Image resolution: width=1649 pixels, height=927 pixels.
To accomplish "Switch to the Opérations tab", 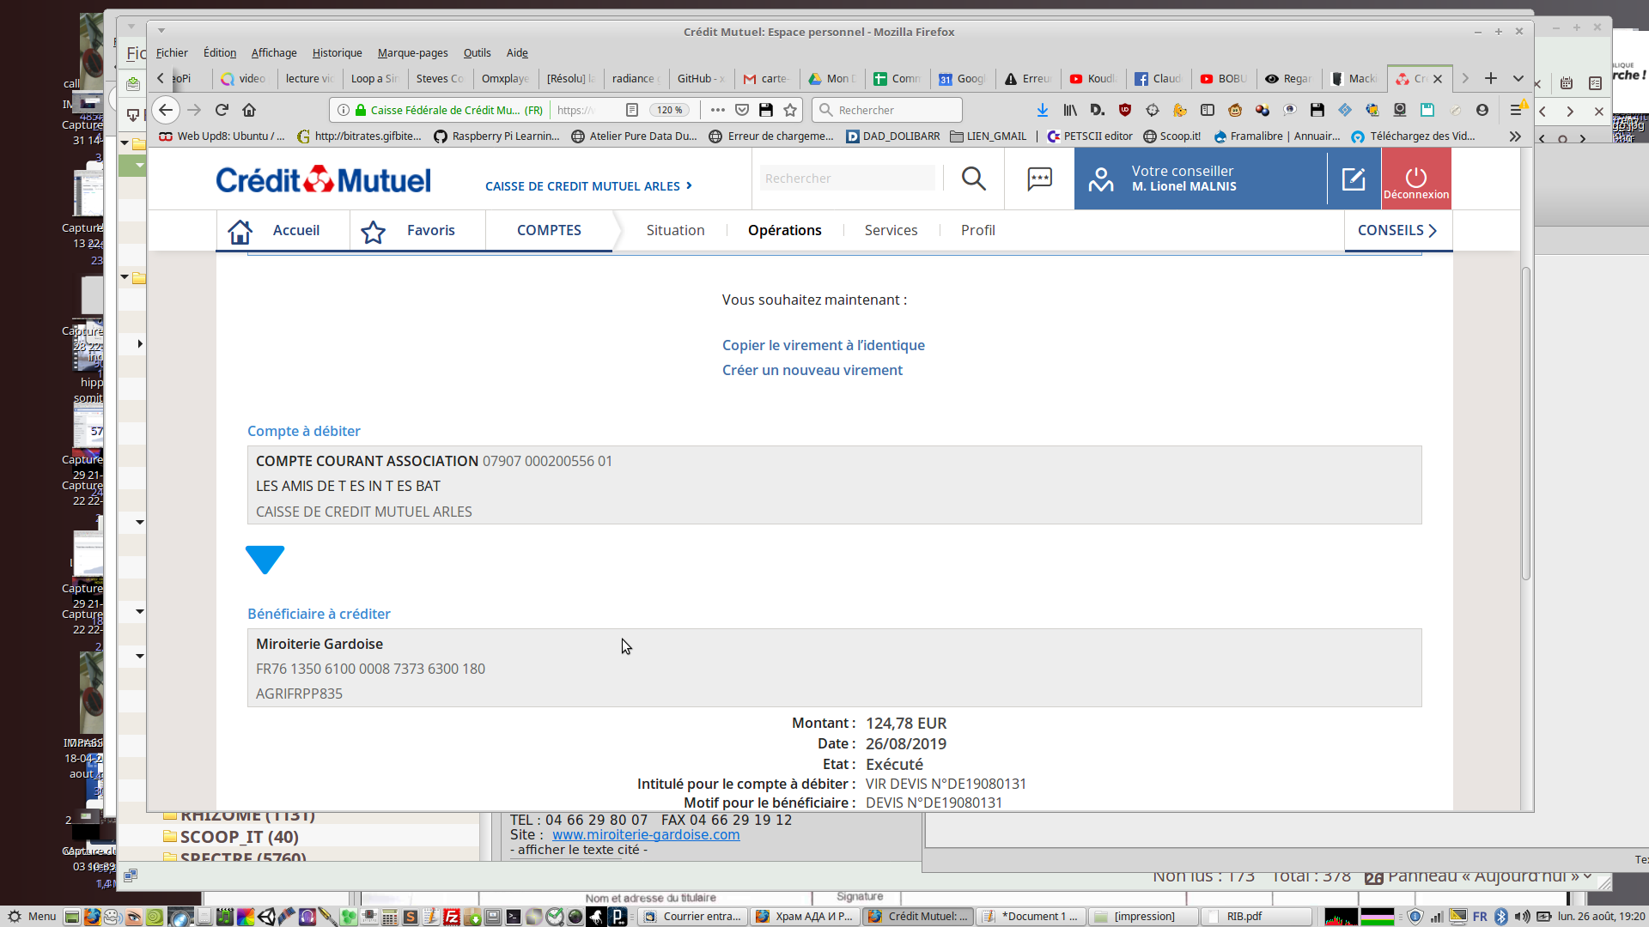I will point(784,230).
